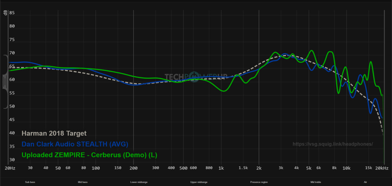Click the 400 frequency axis label
This screenshot has width=392, height=186.
pyautogui.click(x=171, y=168)
